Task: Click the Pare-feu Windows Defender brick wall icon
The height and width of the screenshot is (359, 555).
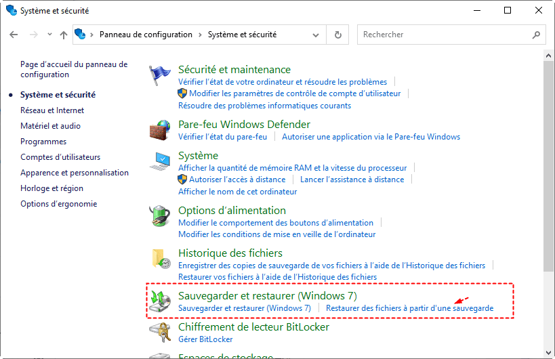Action: pos(160,130)
